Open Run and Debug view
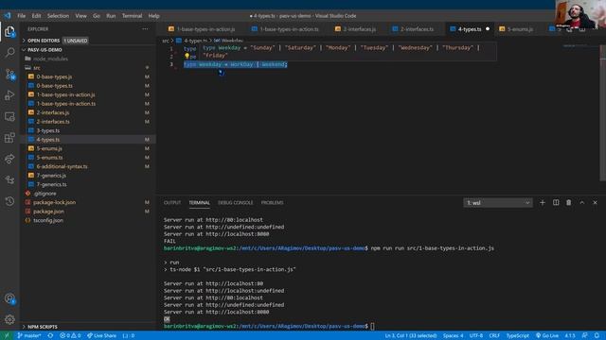Screen dimensions: 606x340 [x=9, y=95]
